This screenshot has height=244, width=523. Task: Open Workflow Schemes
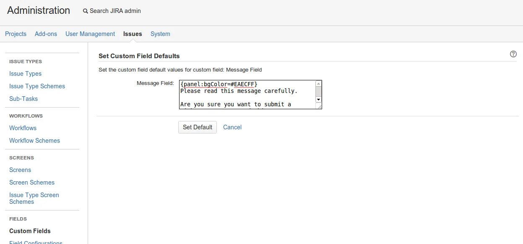point(34,141)
